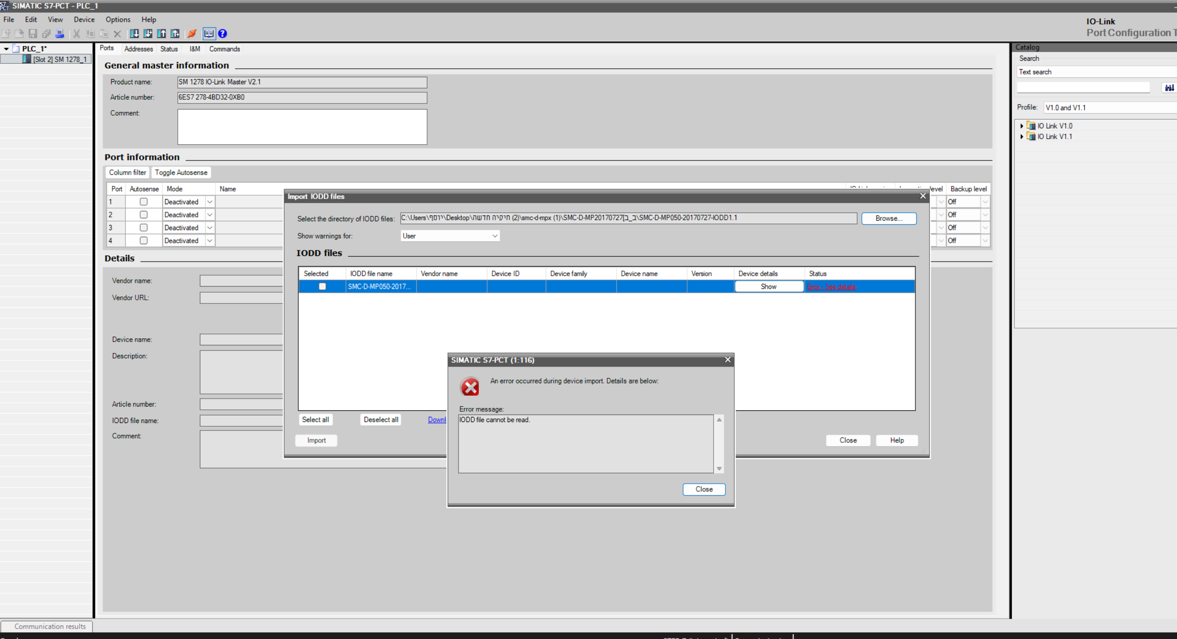Expand the IO Link V1.1 catalog folder
1177x639 pixels.
[1021, 136]
